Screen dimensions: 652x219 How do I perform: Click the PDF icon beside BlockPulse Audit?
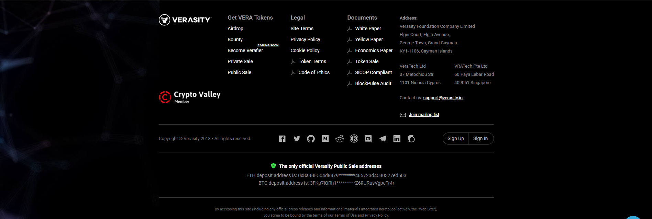[350, 83]
